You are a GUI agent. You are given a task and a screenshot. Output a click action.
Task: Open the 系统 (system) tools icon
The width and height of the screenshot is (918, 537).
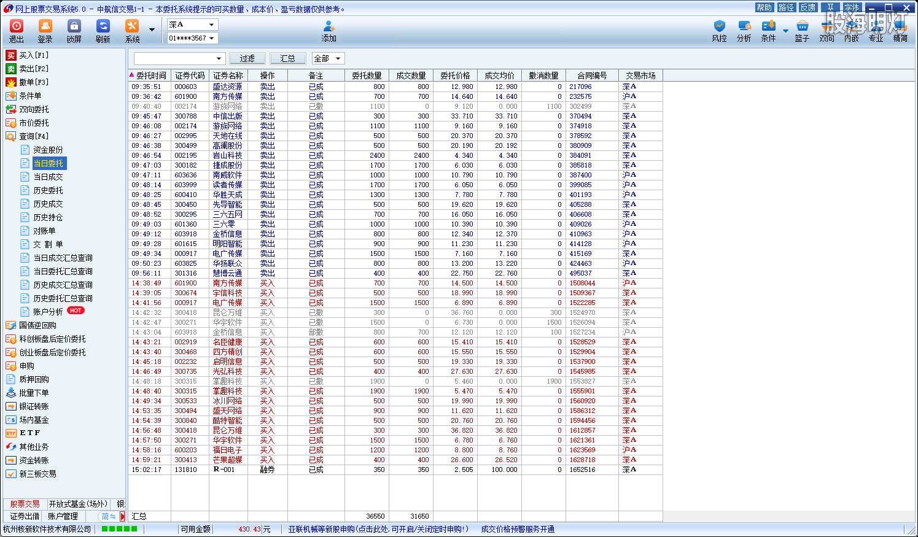tap(132, 31)
